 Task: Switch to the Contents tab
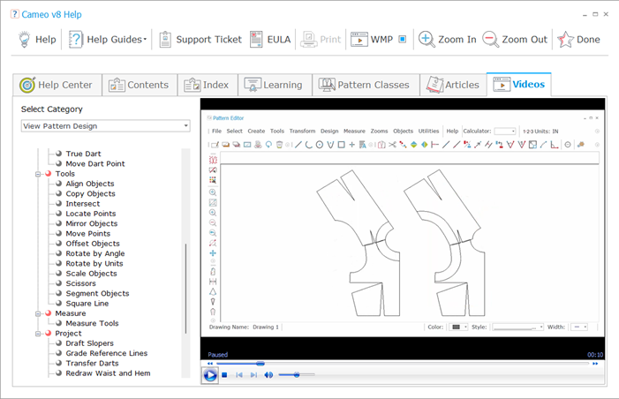140,85
